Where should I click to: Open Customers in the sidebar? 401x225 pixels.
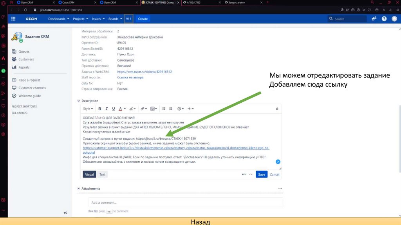[26, 59]
